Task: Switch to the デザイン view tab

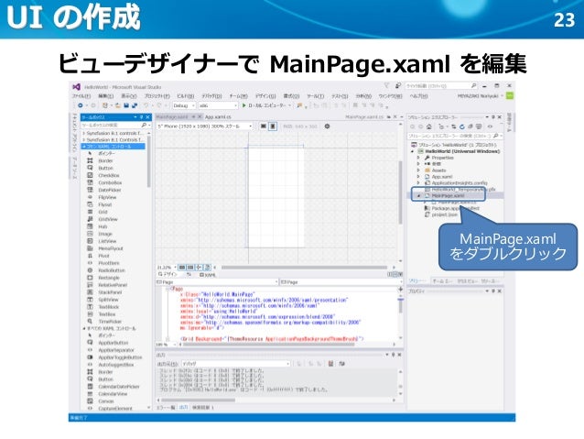Action: 168,274
